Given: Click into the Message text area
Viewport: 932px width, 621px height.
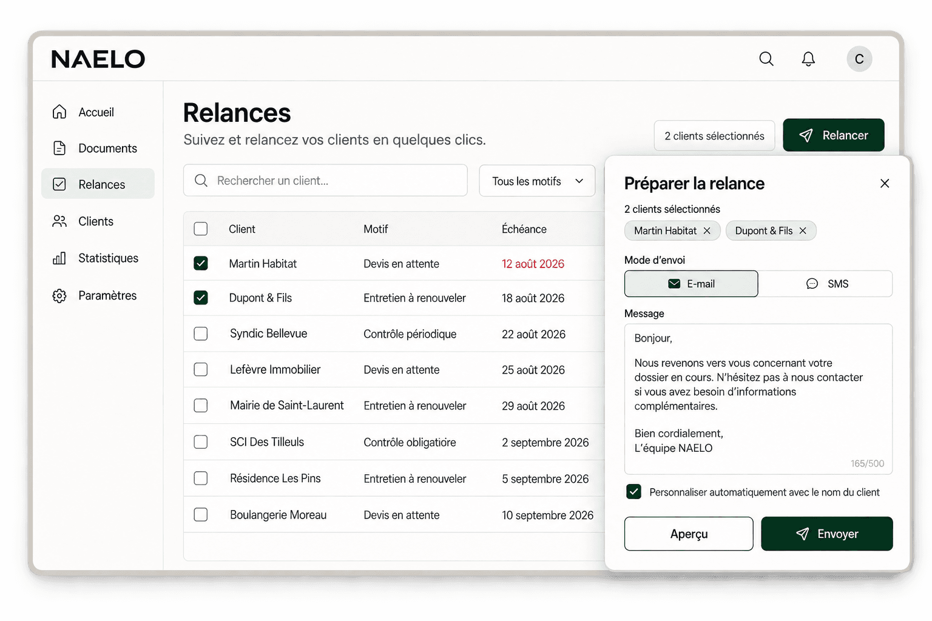Looking at the screenshot, I should (x=758, y=399).
